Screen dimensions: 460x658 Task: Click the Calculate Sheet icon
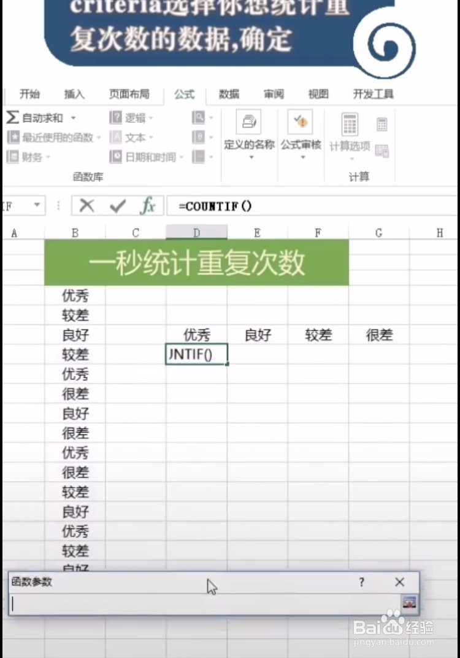pyautogui.click(x=381, y=151)
